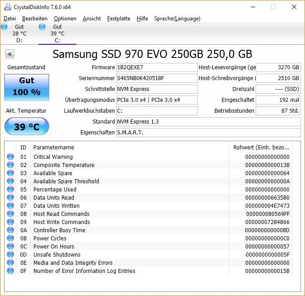Click the Eingeschaltet value 192 mal

(x=278, y=100)
